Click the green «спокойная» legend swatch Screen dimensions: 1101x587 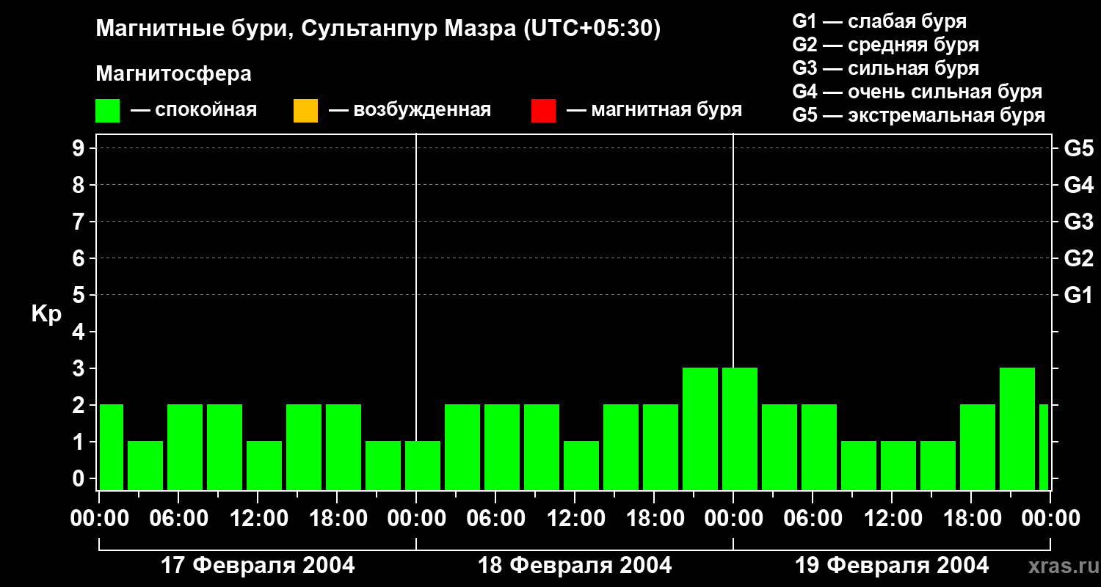(108, 111)
